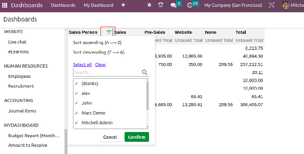Open the conversations chat icon
This screenshot has width=304, height=154.
pos(174,5)
